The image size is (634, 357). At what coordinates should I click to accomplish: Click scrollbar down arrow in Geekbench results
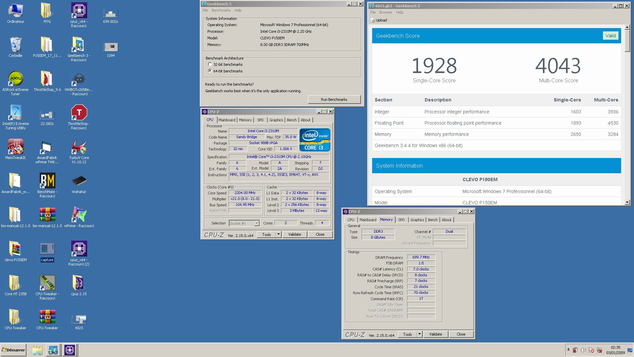click(x=627, y=202)
